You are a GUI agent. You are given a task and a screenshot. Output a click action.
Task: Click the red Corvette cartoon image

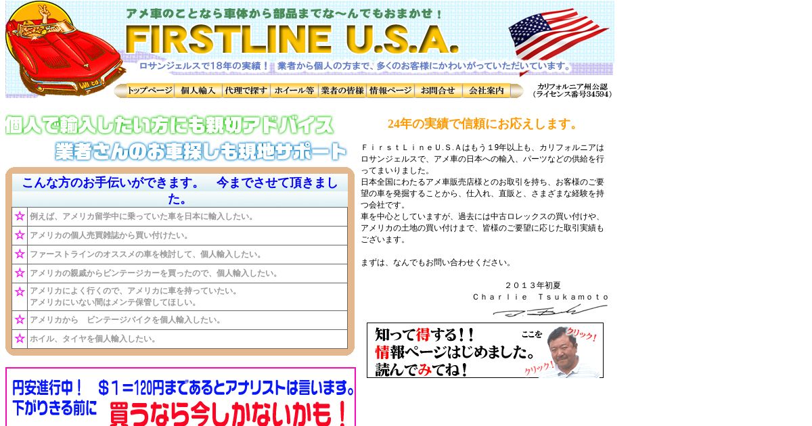66,49
